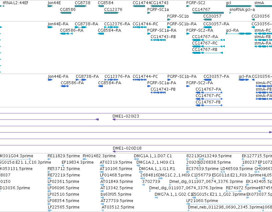Viewport: 272px width, 212px height.
Task: Click protein CG30357-PA
Action: [216, 77]
